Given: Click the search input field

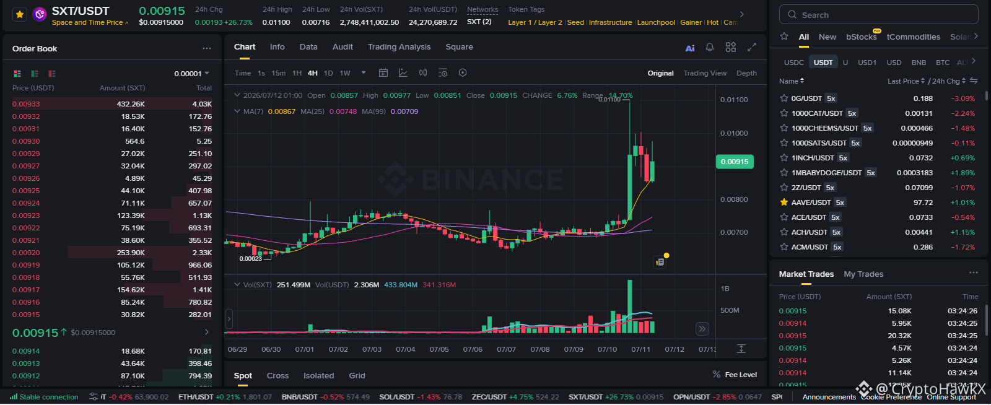Looking at the screenshot, I should 878,15.
